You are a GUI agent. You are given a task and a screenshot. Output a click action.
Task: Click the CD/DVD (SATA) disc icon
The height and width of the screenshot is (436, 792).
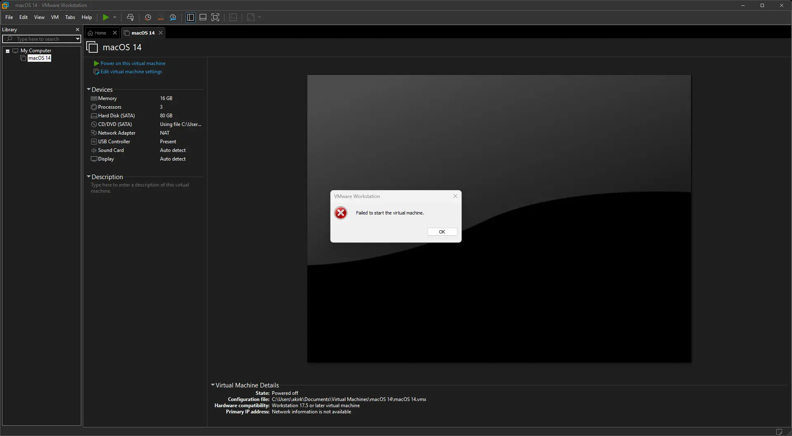point(94,124)
